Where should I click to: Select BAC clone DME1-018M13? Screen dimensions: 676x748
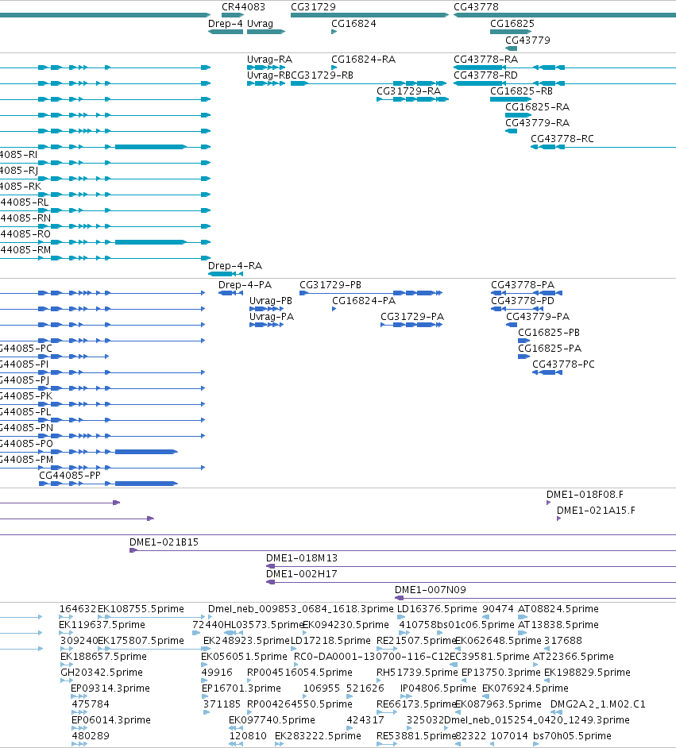(x=302, y=558)
